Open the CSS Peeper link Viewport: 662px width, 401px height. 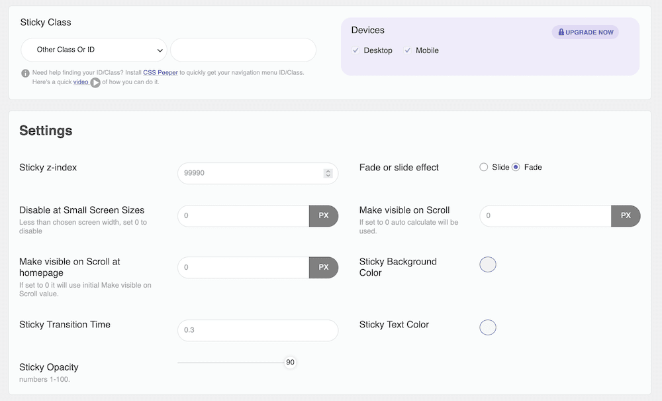161,72
